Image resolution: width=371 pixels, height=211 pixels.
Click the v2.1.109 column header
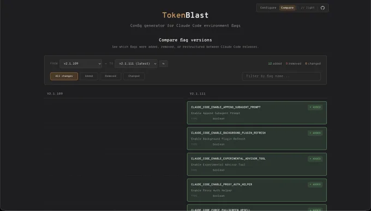tap(55, 94)
